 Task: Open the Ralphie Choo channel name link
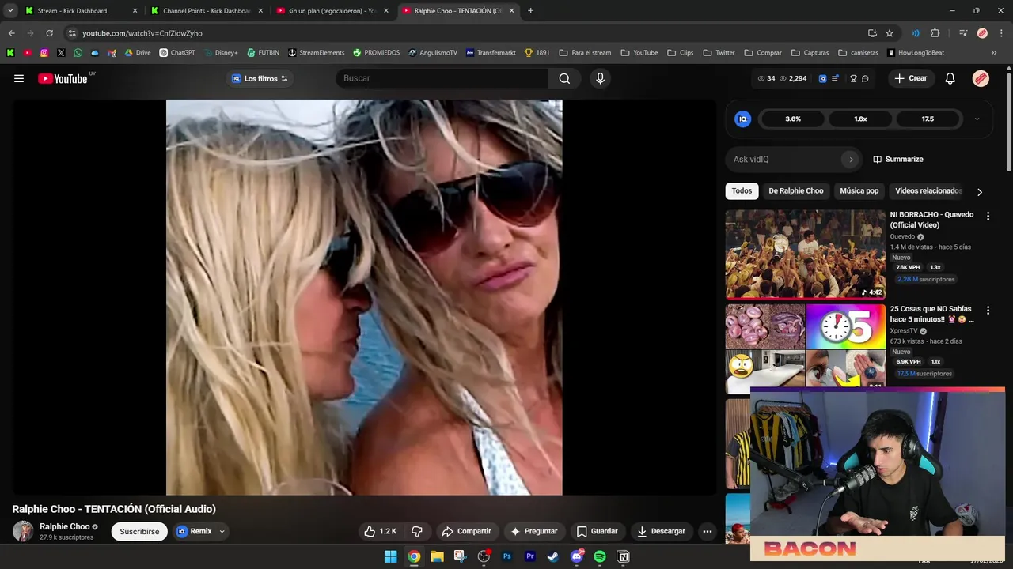64,526
